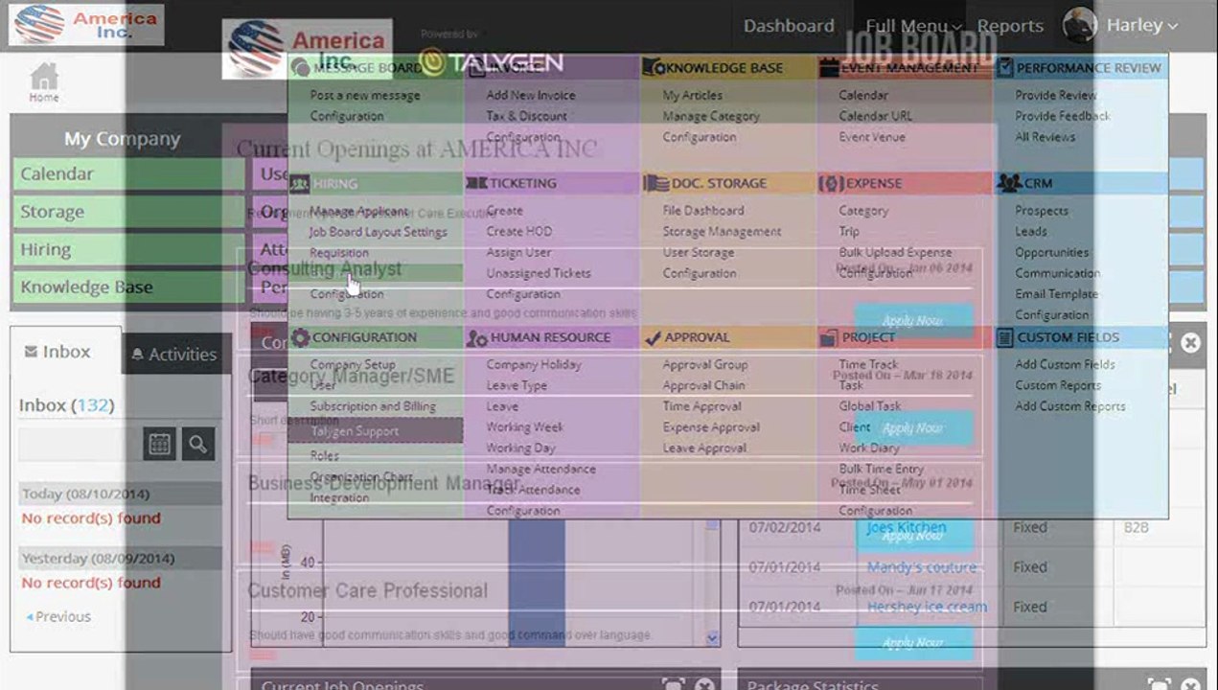Image resolution: width=1218 pixels, height=690 pixels.
Task: Click the Hiring section icon in menu
Action: [300, 184]
